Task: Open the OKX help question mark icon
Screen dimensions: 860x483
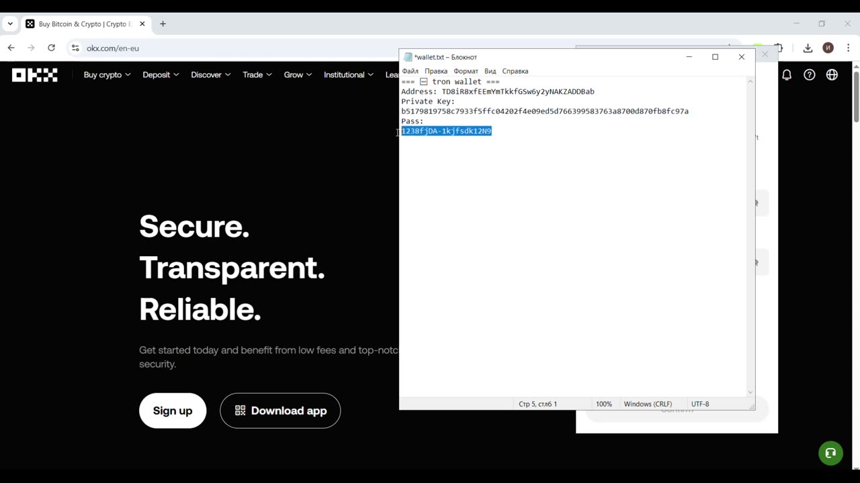Action: (x=810, y=74)
